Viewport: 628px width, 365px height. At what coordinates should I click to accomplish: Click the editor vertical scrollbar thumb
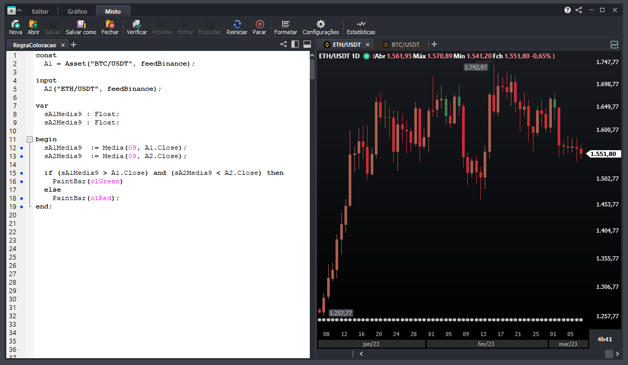tap(312, 69)
